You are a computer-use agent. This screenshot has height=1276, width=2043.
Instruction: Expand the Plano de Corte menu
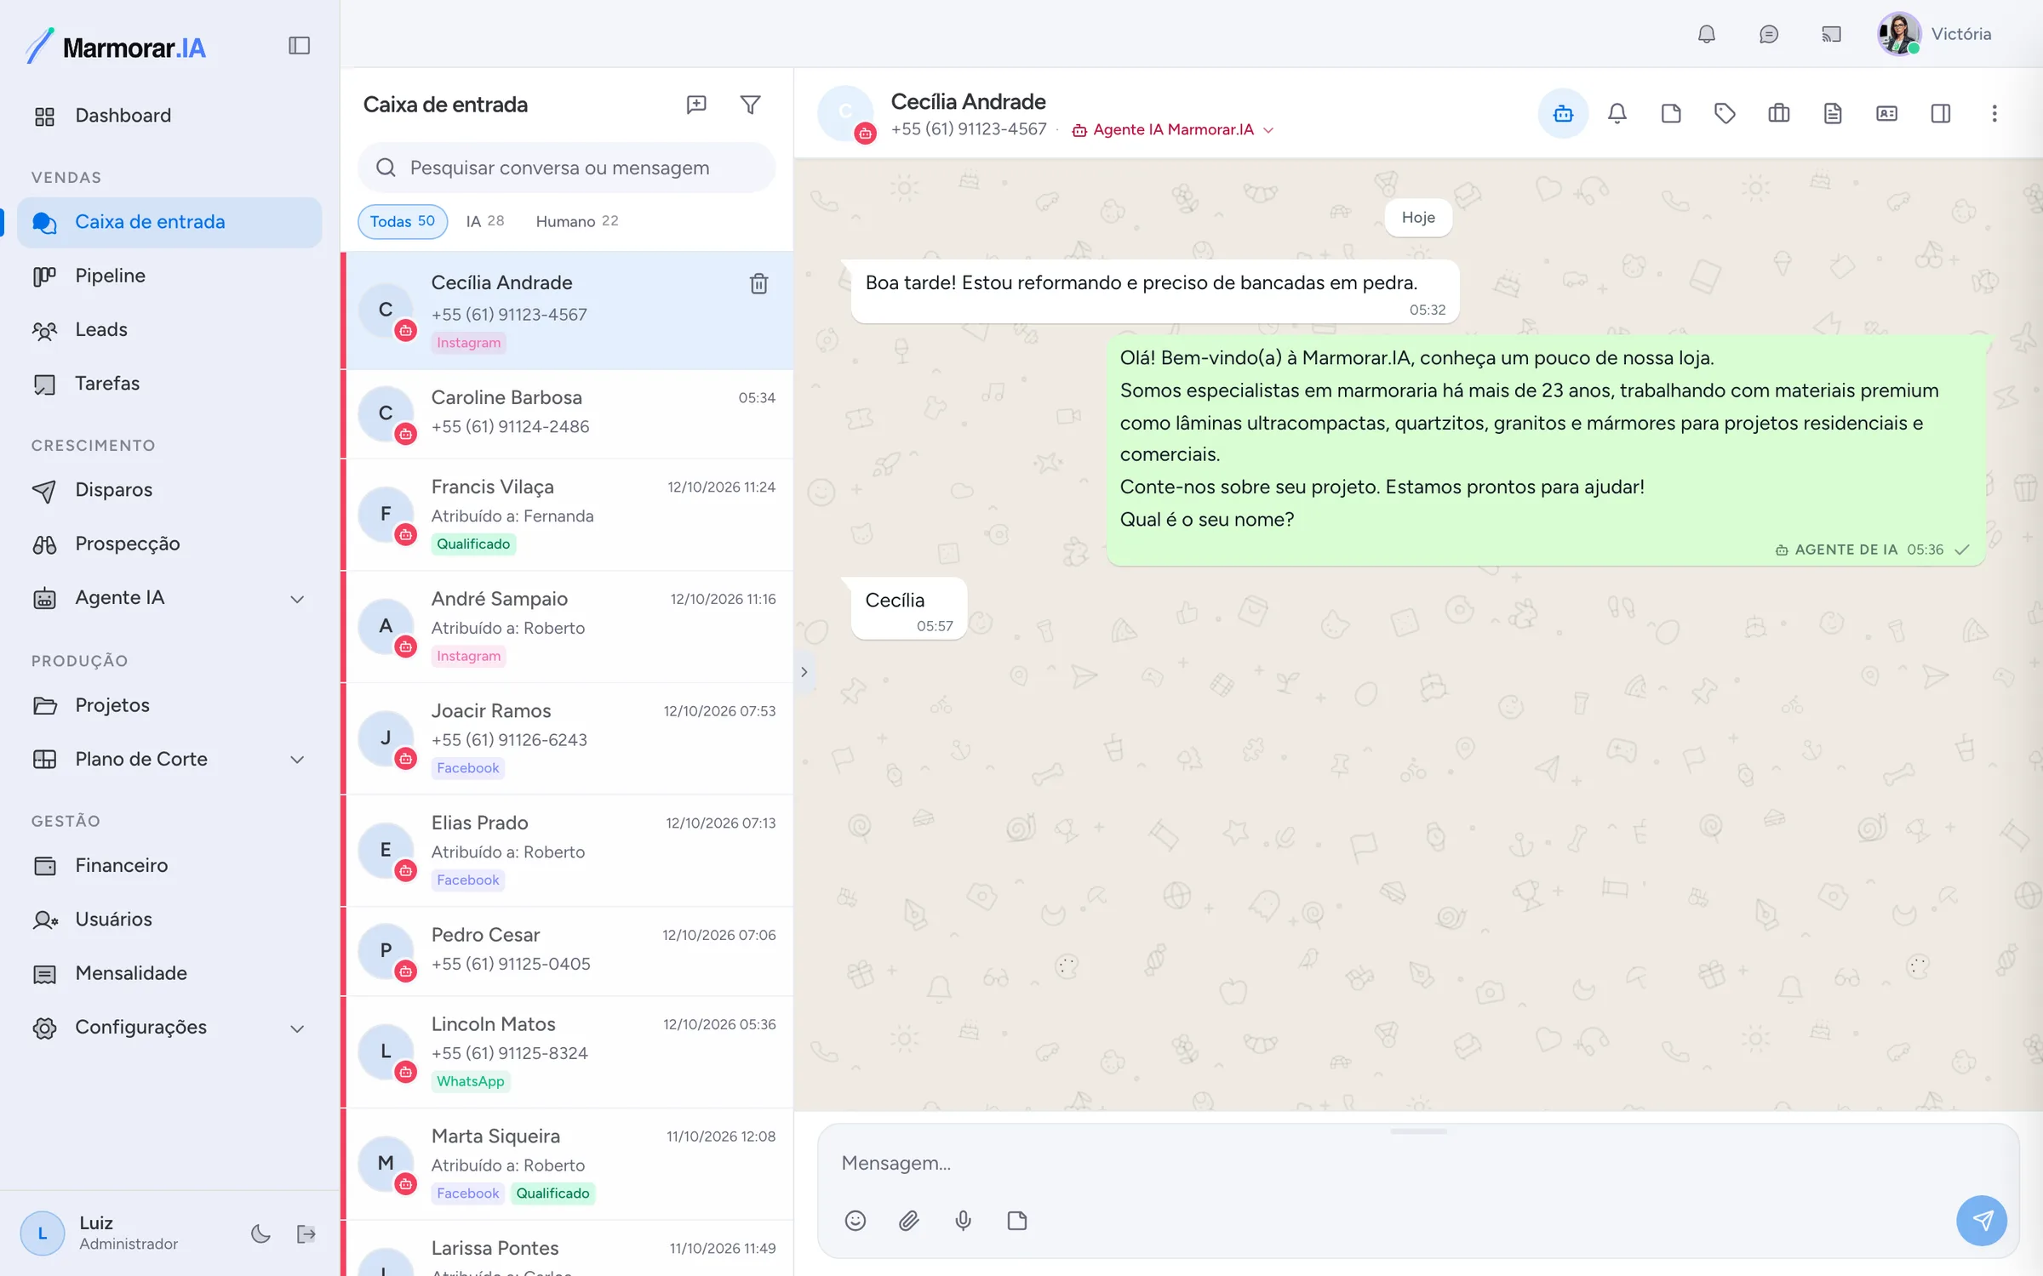(x=169, y=759)
